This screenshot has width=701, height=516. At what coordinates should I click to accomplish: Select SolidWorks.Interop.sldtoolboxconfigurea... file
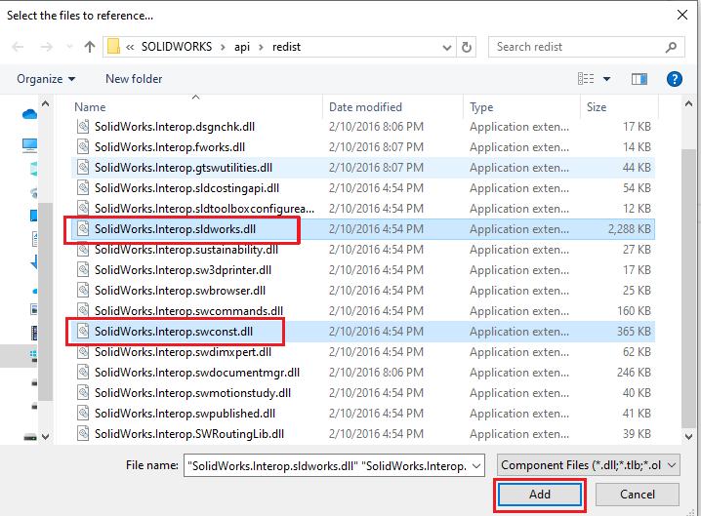(x=363, y=209)
